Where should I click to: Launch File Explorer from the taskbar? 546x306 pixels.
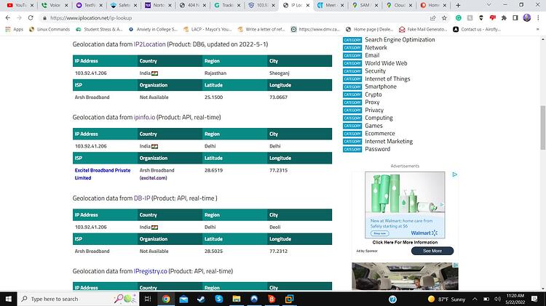tap(237, 299)
